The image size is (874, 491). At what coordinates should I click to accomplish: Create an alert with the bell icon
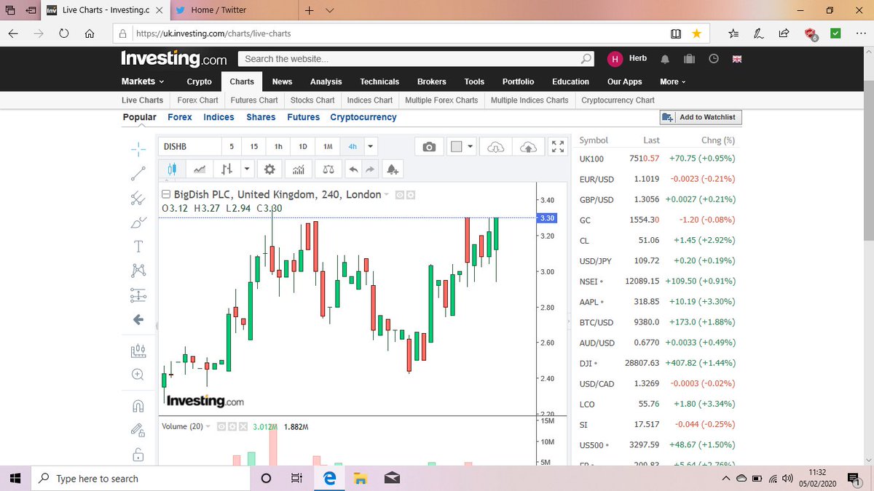pos(393,169)
